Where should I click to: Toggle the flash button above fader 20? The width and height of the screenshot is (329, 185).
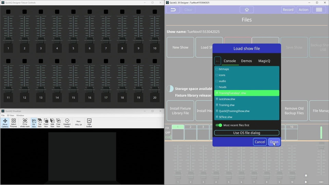[x=155, y=61]
